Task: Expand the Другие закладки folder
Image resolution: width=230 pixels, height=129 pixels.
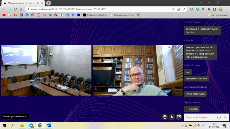Action: point(218,15)
